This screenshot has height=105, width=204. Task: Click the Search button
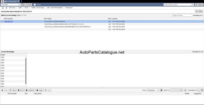point(199,5)
